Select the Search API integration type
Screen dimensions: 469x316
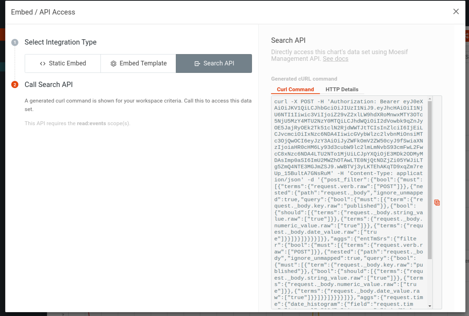214,63
